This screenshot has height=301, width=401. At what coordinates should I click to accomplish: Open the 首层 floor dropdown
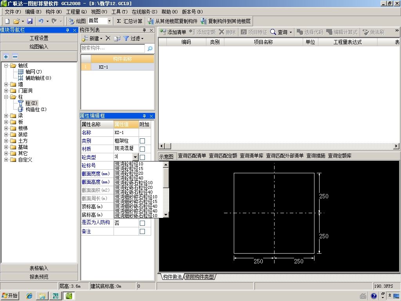pos(109,21)
